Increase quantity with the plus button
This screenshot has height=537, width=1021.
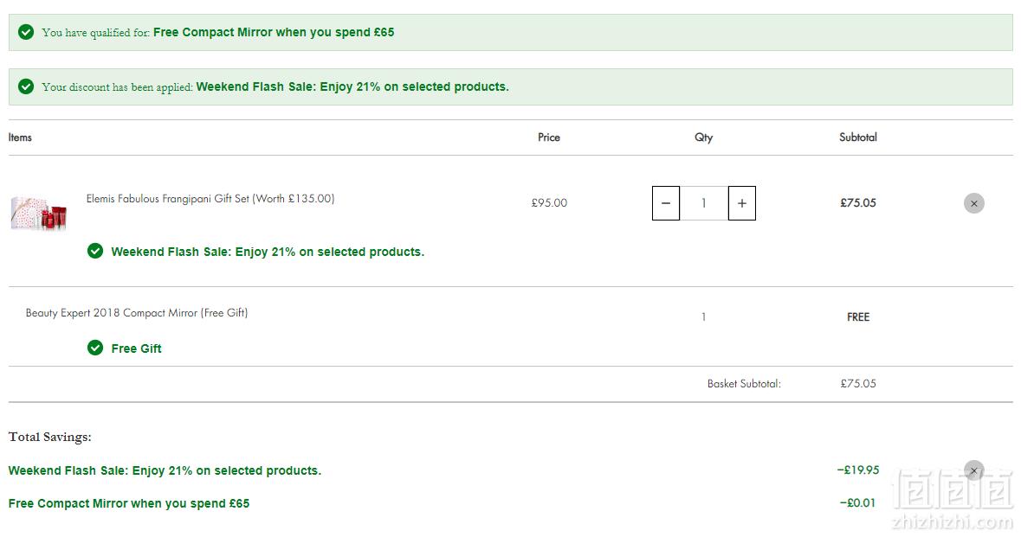[741, 203]
